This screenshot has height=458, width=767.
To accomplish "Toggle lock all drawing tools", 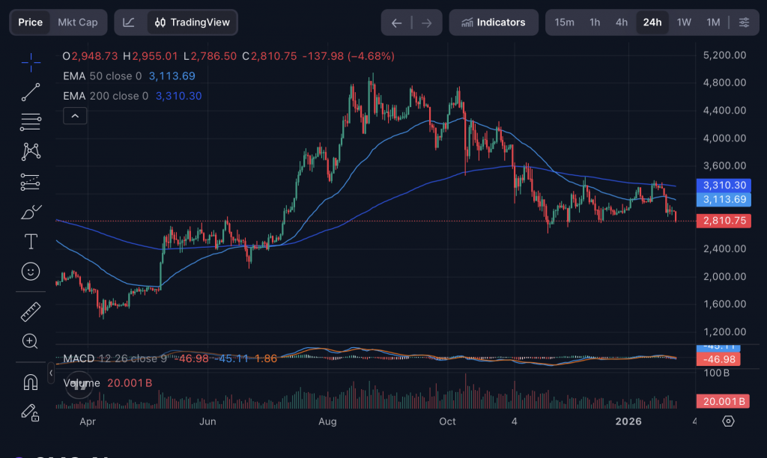I will click(x=31, y=412).
